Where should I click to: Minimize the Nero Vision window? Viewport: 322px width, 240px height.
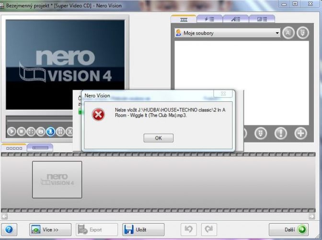pos(284,4)
